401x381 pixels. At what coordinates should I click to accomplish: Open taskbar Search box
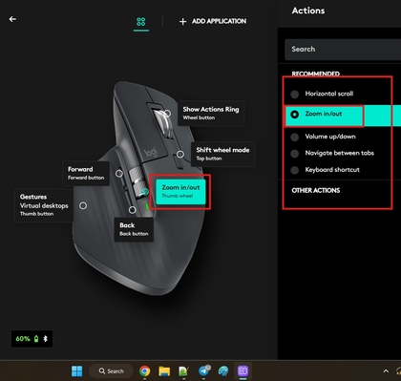tap(111, 370)
